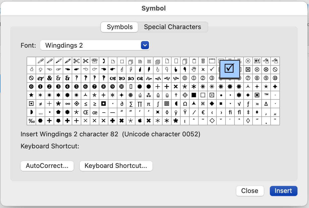Select the trademark TM symbol
The image size is (309, 208).
(266, 95)
